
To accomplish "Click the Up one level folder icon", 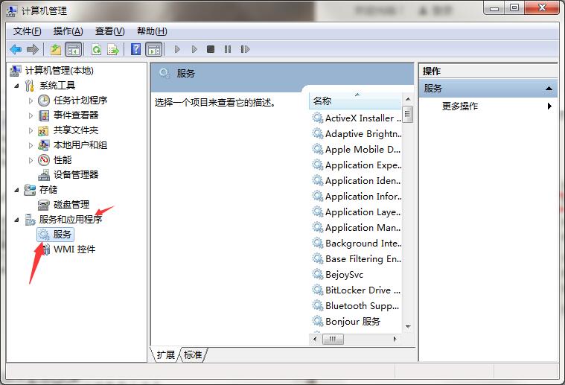I will [56, 49].
